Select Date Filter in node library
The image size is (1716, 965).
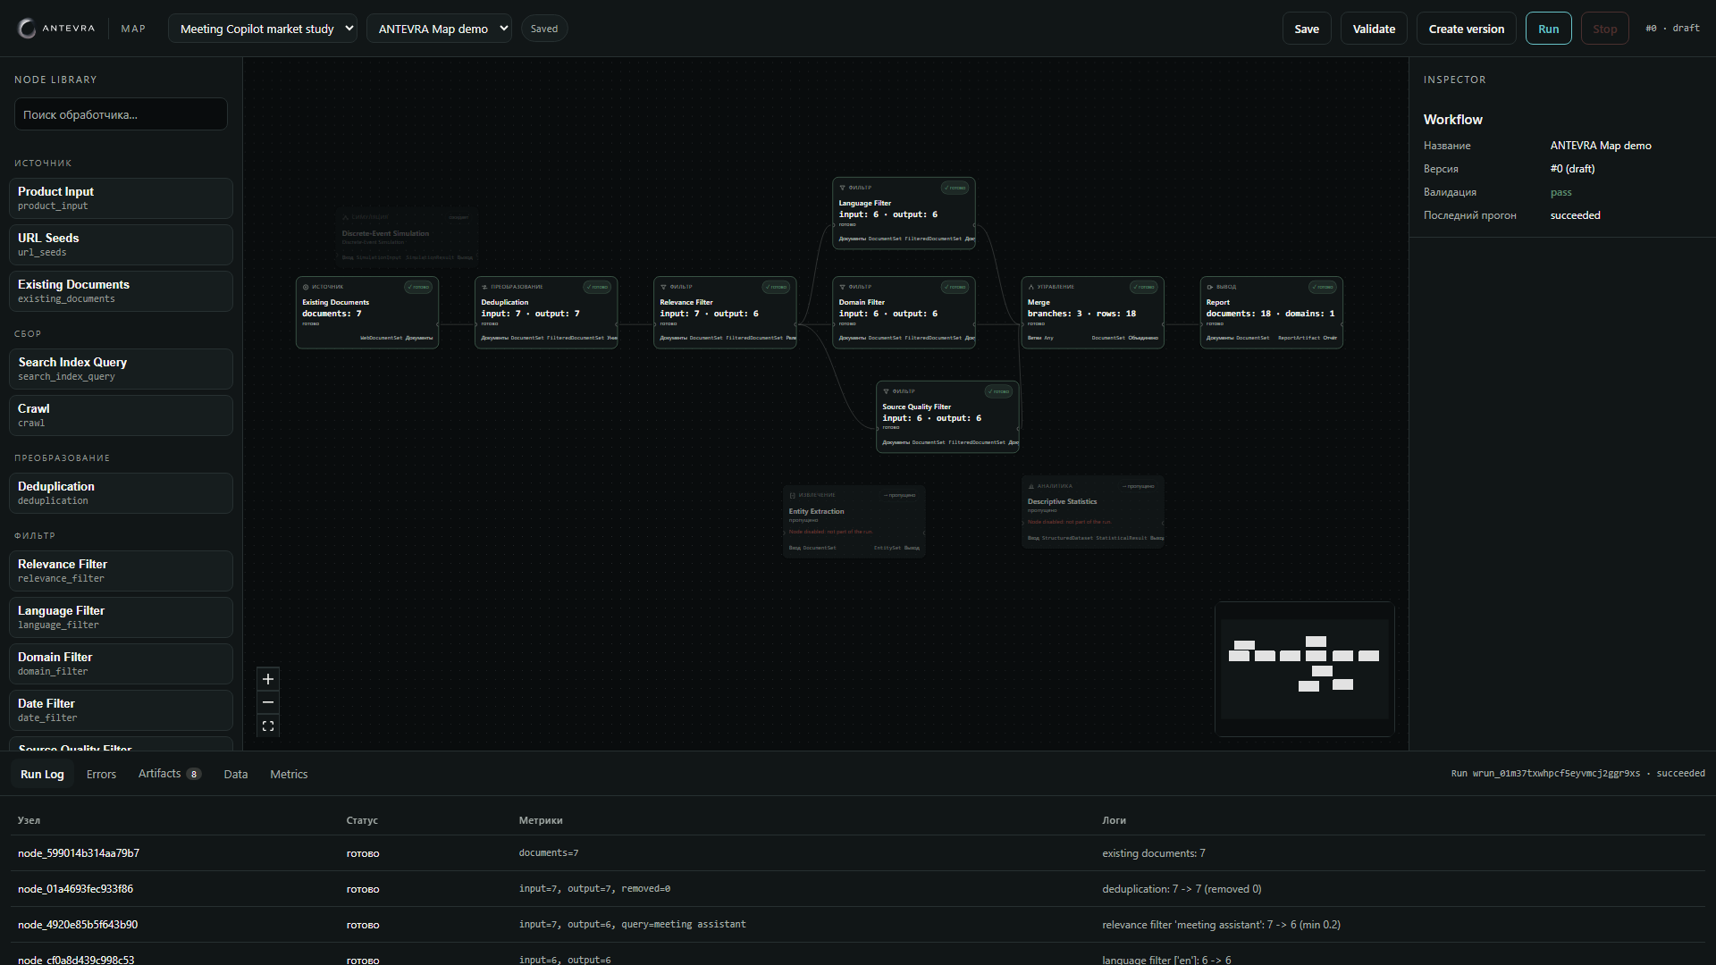pyautogui.click(x=121, y=710)
